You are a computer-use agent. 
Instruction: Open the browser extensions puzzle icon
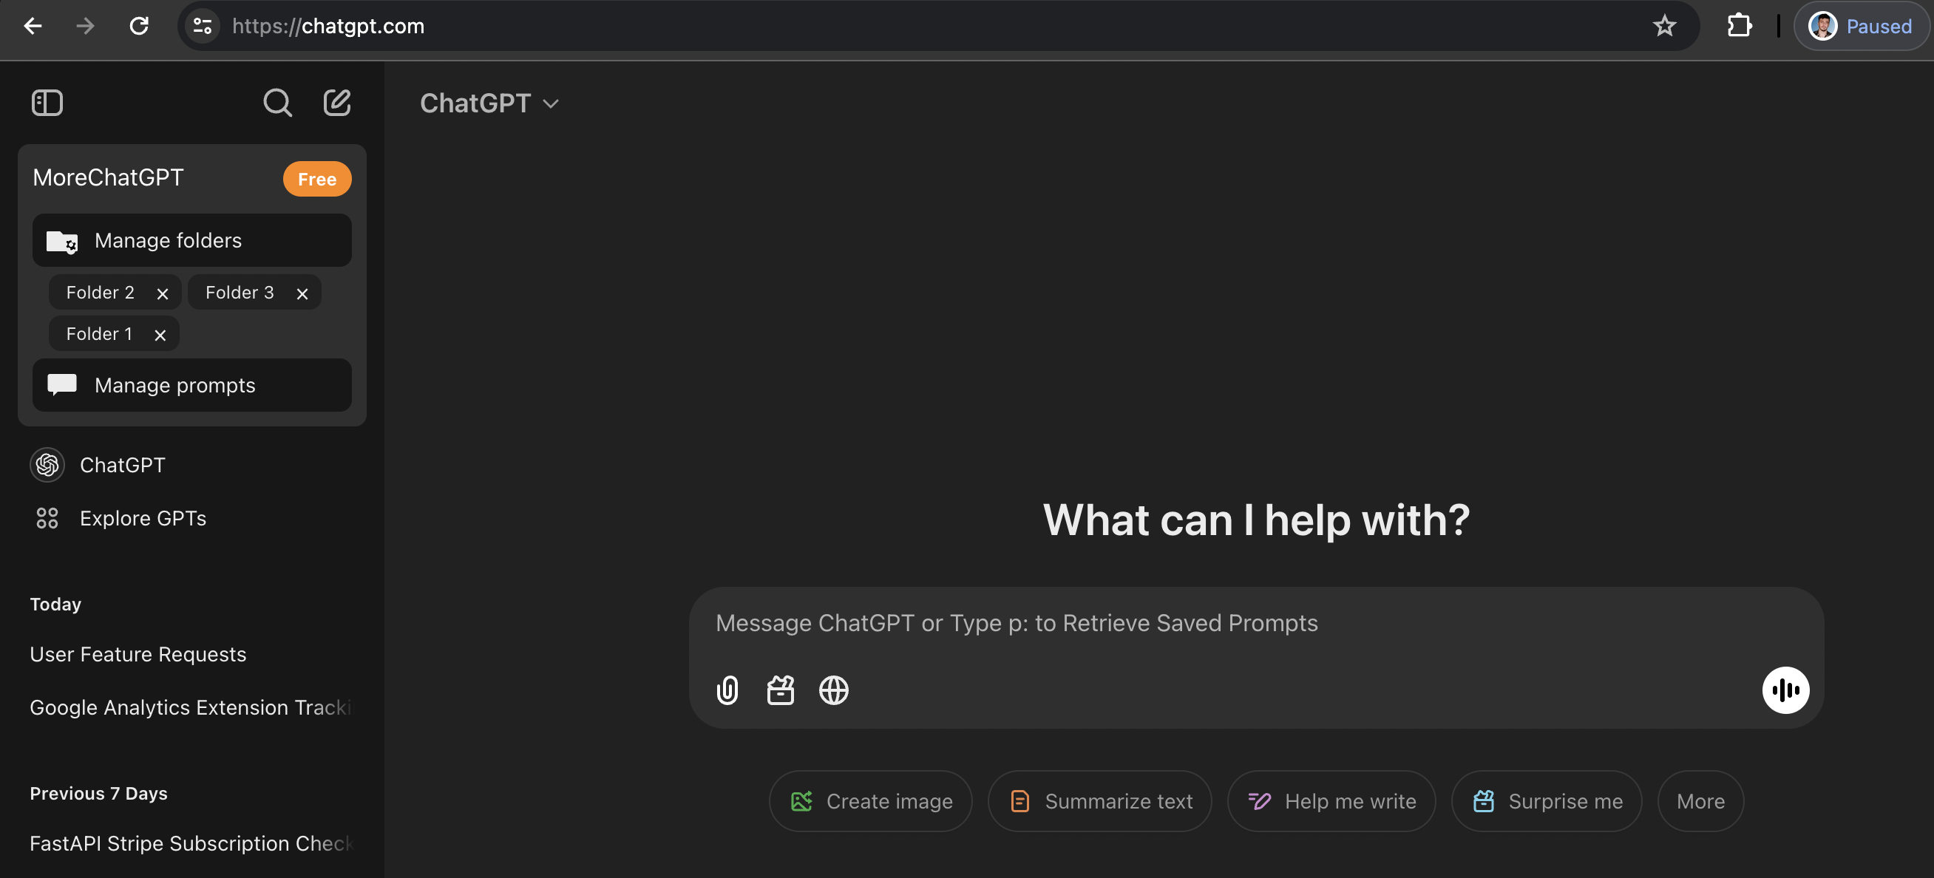pos(1739,27)
